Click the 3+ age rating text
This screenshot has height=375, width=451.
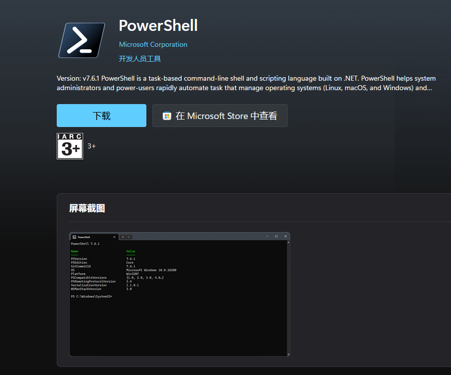pos(92,146)
